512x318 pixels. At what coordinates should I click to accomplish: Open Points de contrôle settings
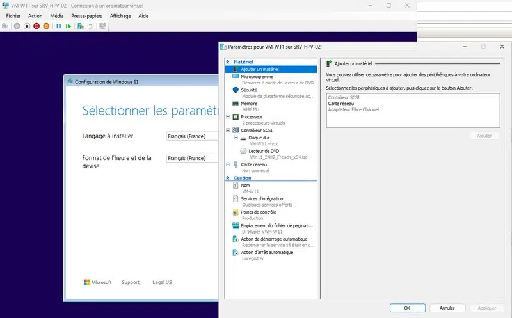(259, 212)
